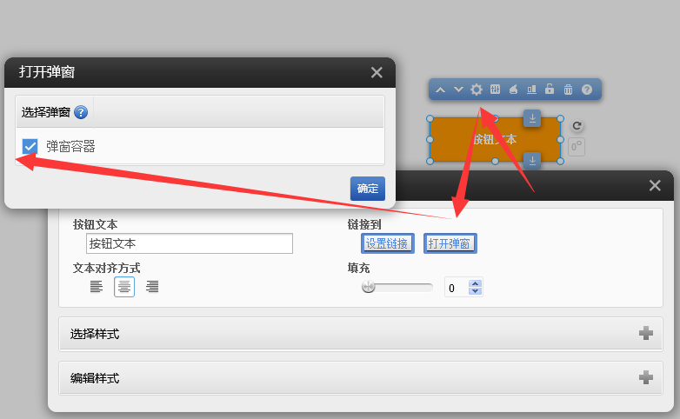
Task: Click the 填充 slider handle
Action: tap(369, 287)
